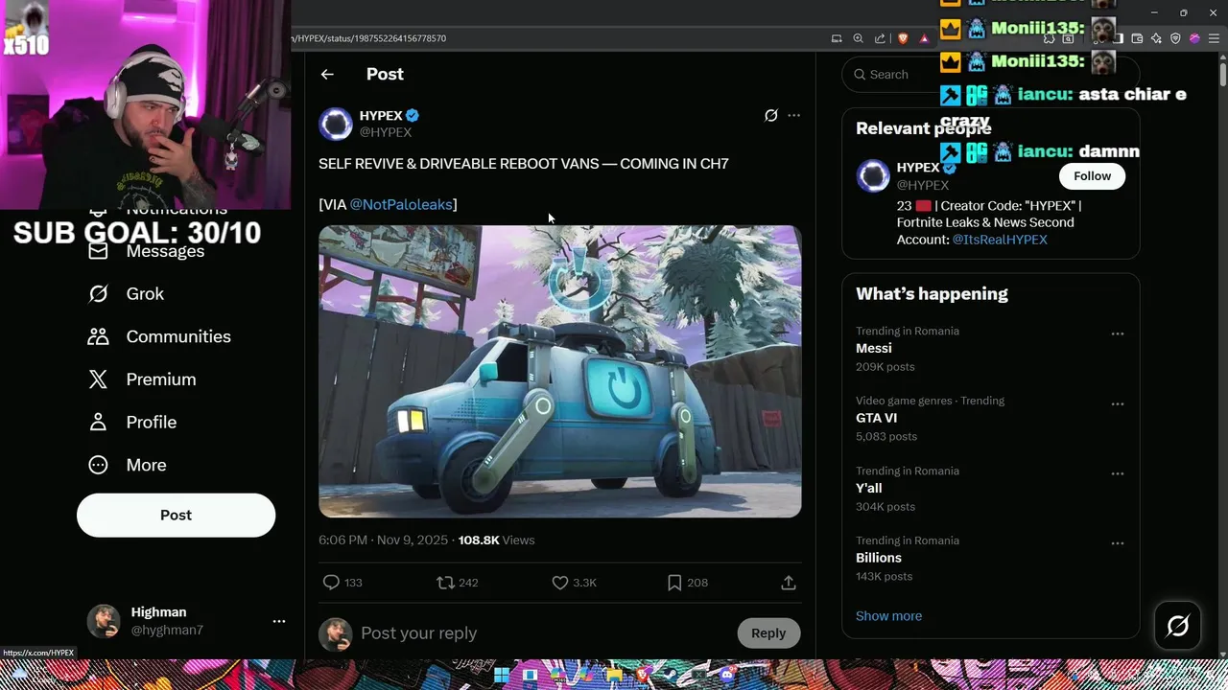Go back using the Post arrow
Viewport: 1228px width, 690px height.
(327, 74)
